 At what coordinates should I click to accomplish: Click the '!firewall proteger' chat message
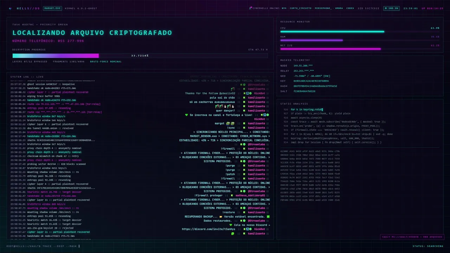[208, 195]
